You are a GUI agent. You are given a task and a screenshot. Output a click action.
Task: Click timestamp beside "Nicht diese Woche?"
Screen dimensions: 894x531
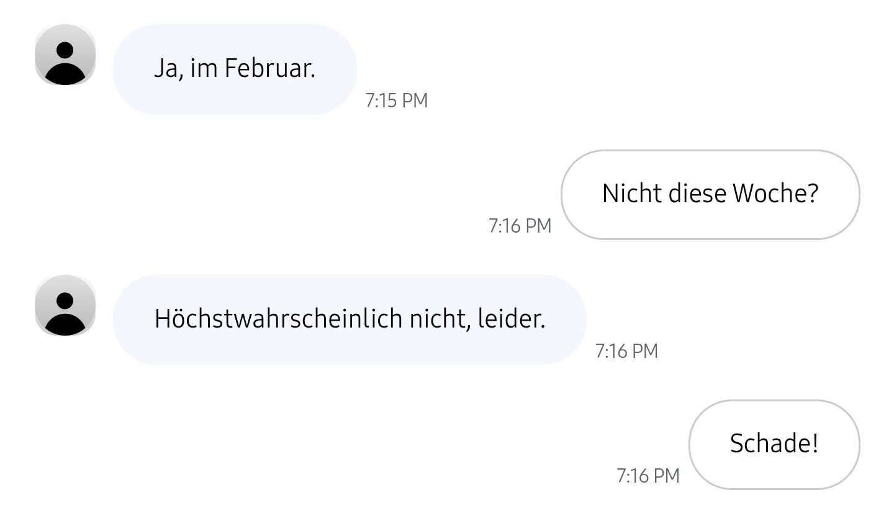(520, 226)
